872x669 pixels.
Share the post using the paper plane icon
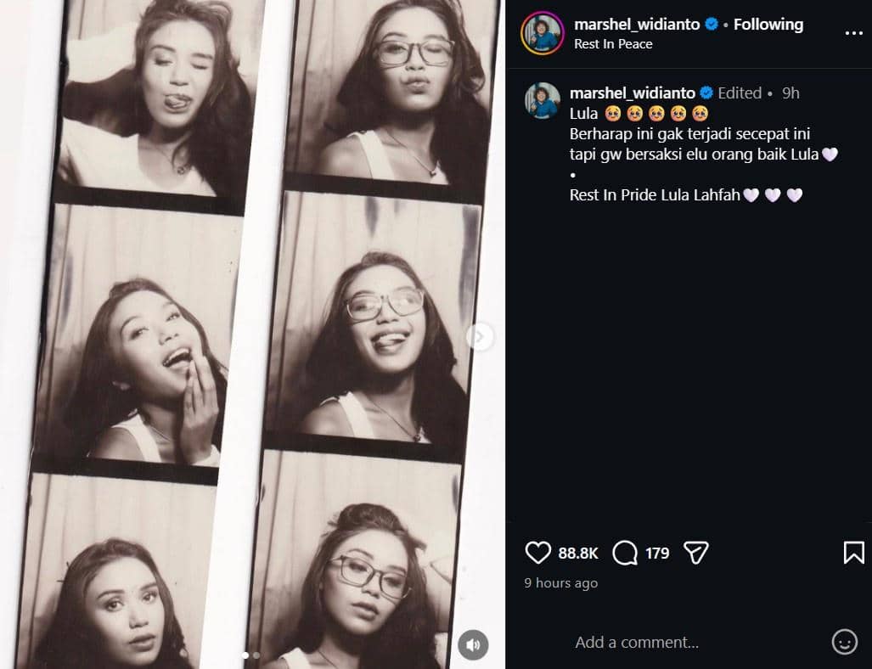point(695,553)
